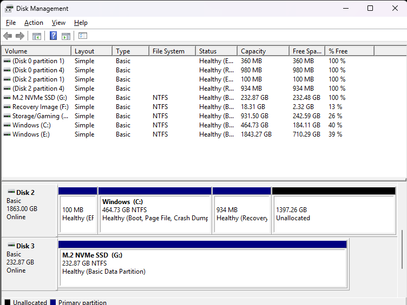407x305 pixels.
Task: Click drive icon beside Disk 2 partition 1
Action: coord(7,79)
